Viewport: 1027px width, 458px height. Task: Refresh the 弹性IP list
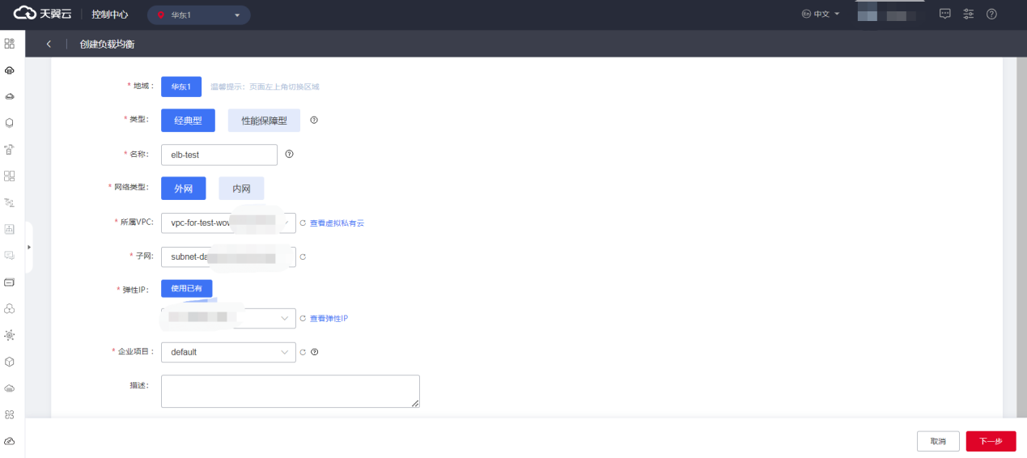pyautogui.click(x=303, y=319)
